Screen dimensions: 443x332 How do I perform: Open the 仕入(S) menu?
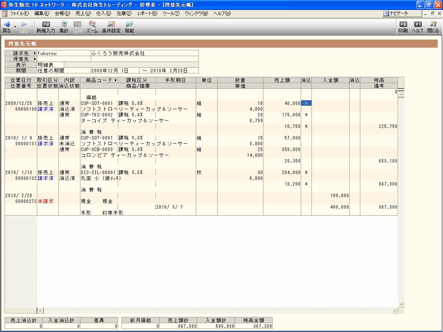[x=104, y=13]
